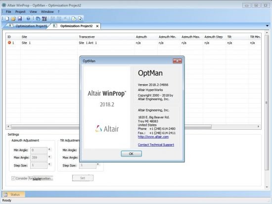This screenshot has width=272, height=204.
Task: Click the Azimuth Max Angle field
Action: pos(39,157)
